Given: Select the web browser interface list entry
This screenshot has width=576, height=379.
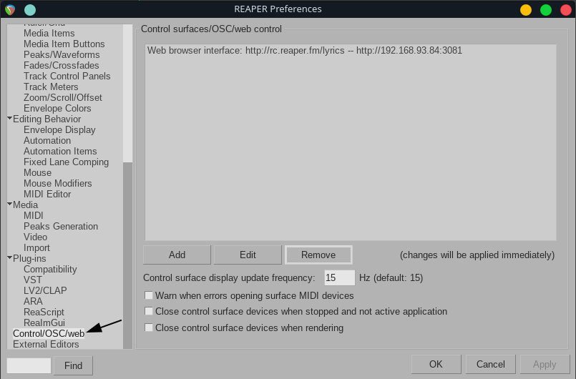Looking at the screenshot, I should (x=304, y=51).
